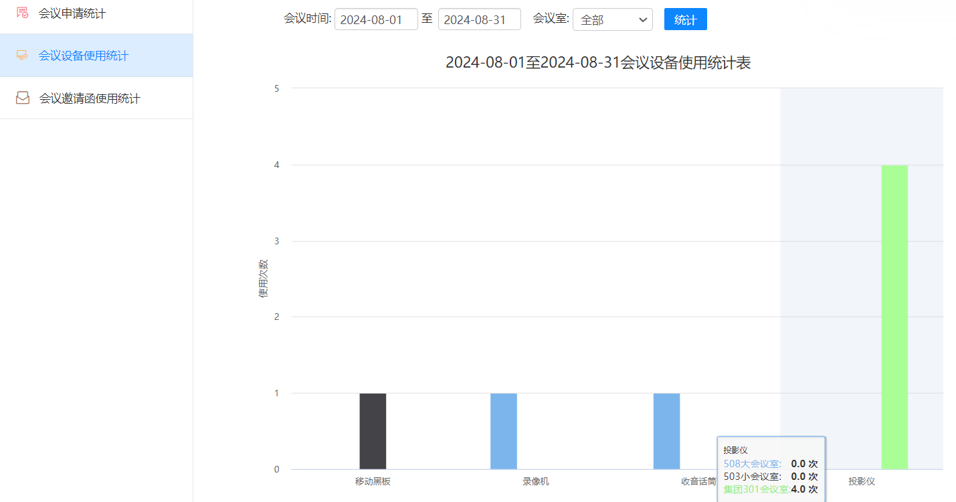Open the 会议申请统计 menu item
This screenshot has width=956, height=502.
(x=72, y=13)
